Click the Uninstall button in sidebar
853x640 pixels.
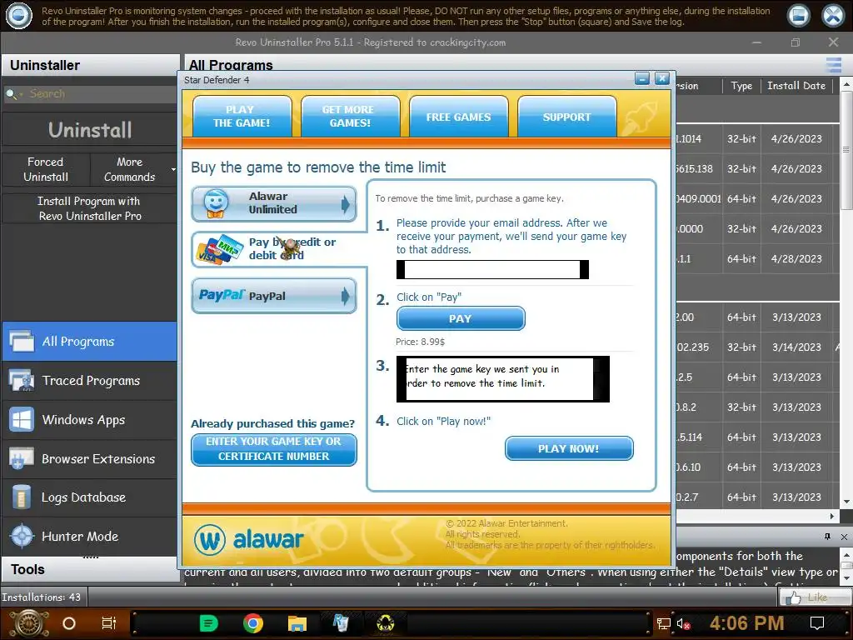coord(90,130)
